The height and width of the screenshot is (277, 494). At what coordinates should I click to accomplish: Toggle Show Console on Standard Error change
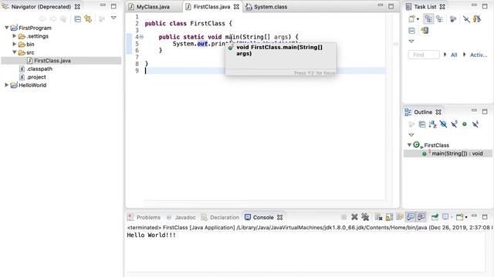[421, 217]
